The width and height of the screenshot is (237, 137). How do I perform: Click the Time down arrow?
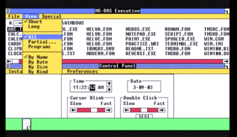(x=109, y=89)
